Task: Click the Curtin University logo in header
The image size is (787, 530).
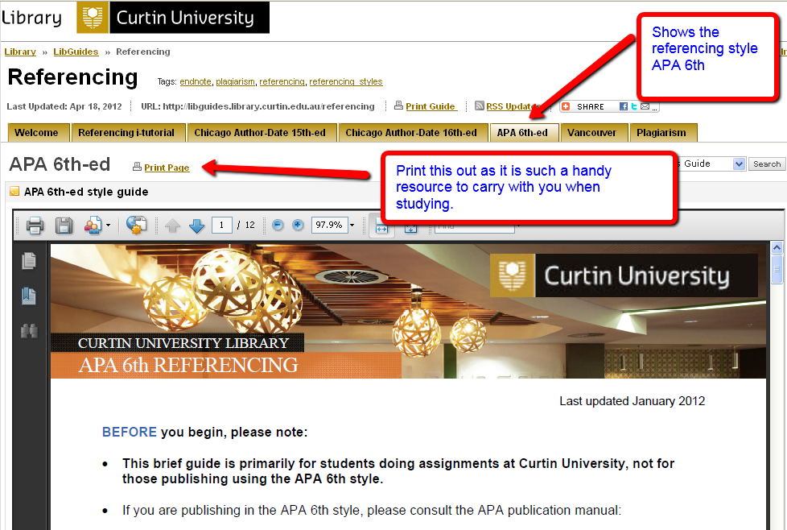Action: (173, 18)
